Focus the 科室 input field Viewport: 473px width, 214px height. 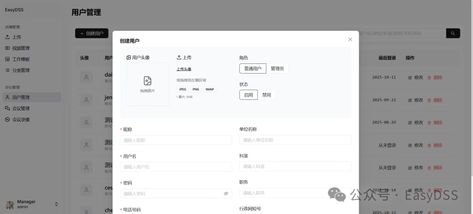(295, 166)
